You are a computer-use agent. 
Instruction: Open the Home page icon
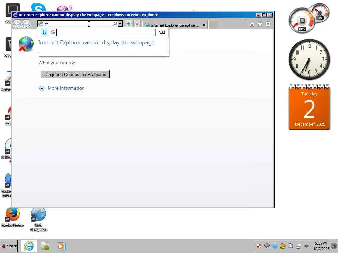(252, 24)
